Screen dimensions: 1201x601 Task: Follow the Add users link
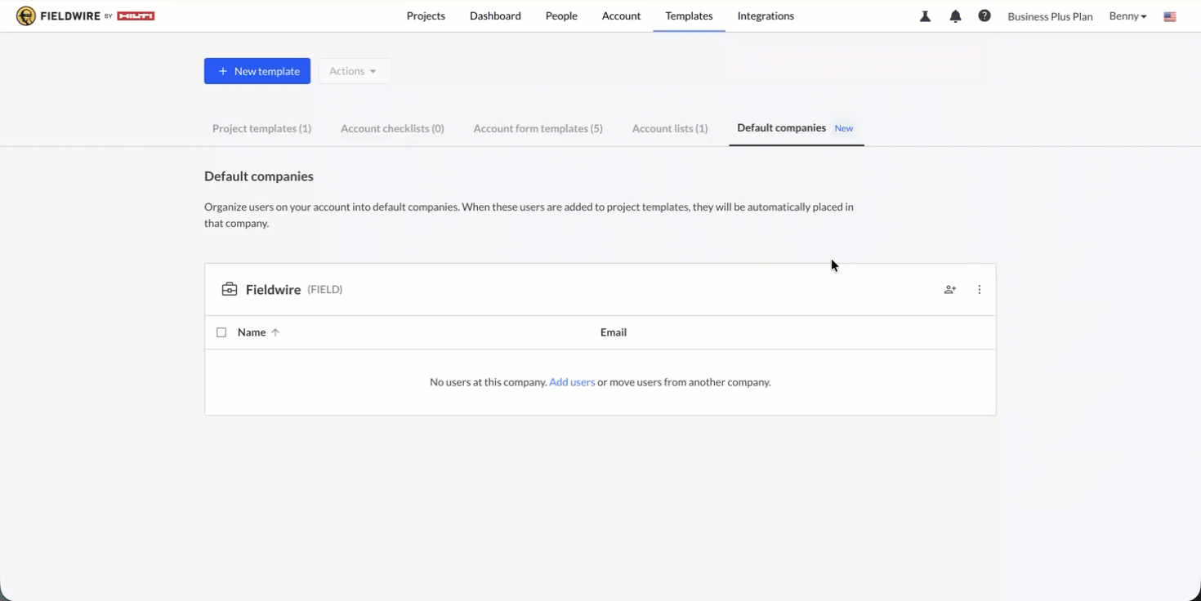coord(572,382)
